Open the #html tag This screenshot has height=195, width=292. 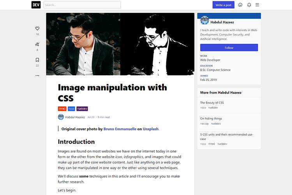click(62, 108)
